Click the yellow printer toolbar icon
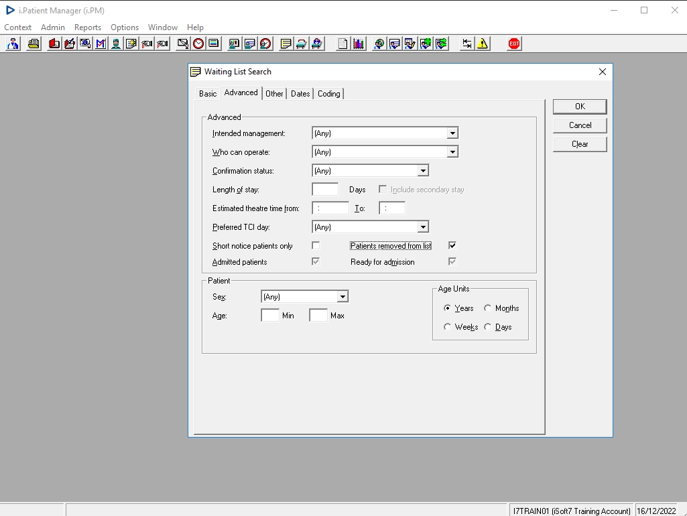 (34, 44)
